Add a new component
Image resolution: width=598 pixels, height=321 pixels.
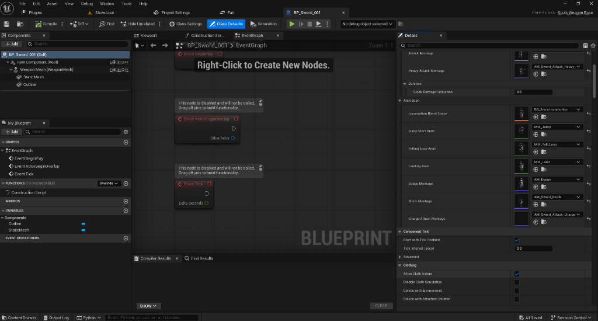[12, 44]
